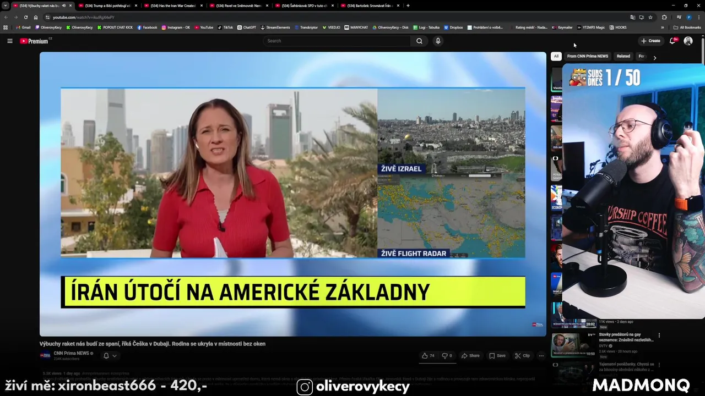Select 'From CNN Prima NEWS' filter chip

tap(588, 56)
